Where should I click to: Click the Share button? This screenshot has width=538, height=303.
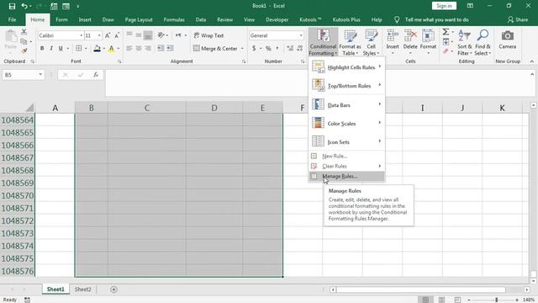(518, 19)
